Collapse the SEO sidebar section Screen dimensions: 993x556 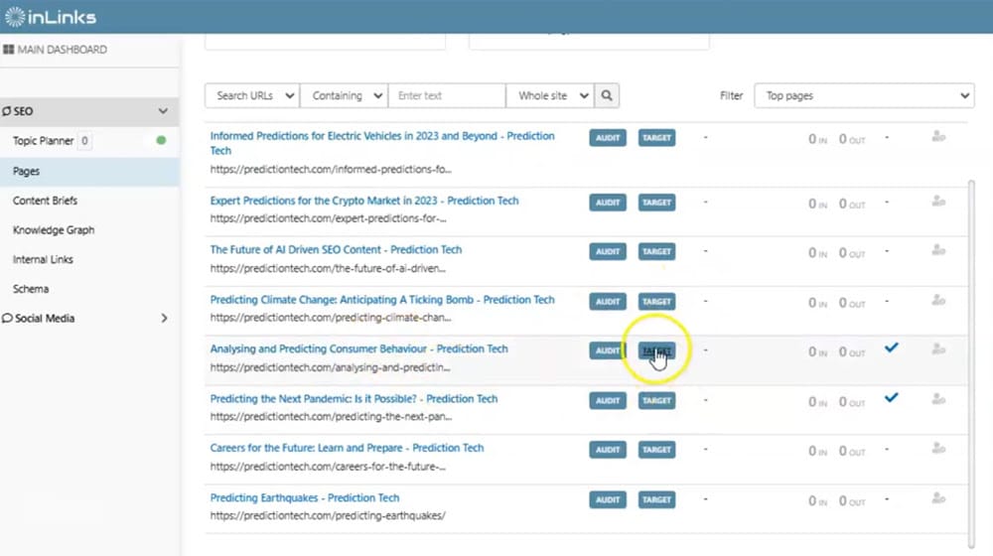click(x=163, y=111)
